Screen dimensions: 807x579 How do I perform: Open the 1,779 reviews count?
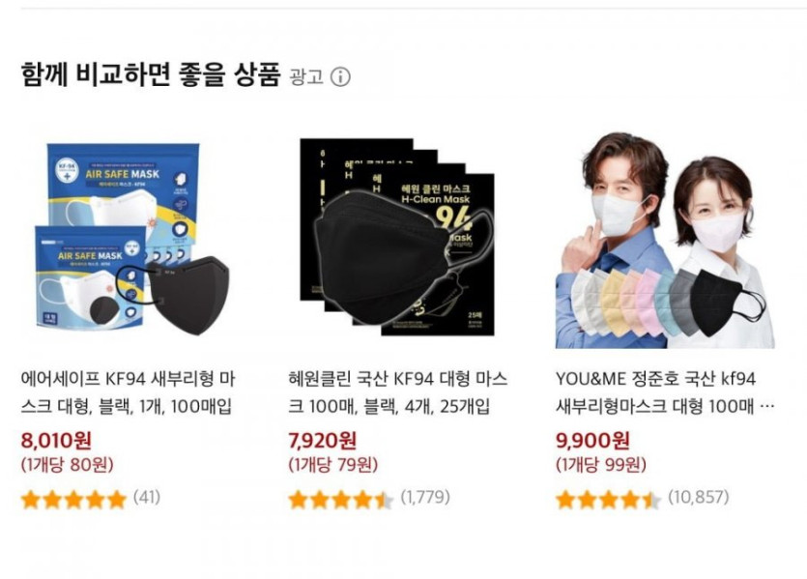(x=425, y=499)
